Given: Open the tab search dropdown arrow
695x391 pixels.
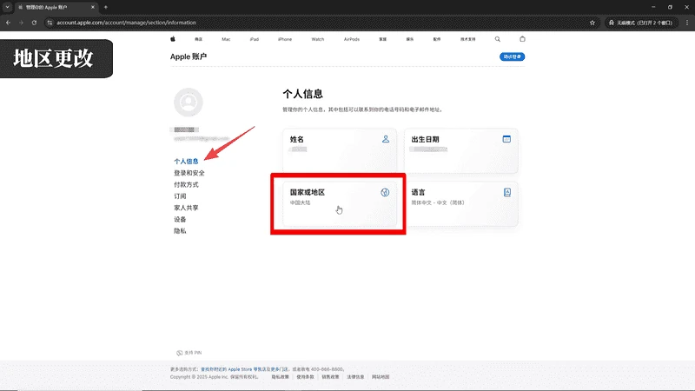Looking at the screenshot, I should click(7, 7).
